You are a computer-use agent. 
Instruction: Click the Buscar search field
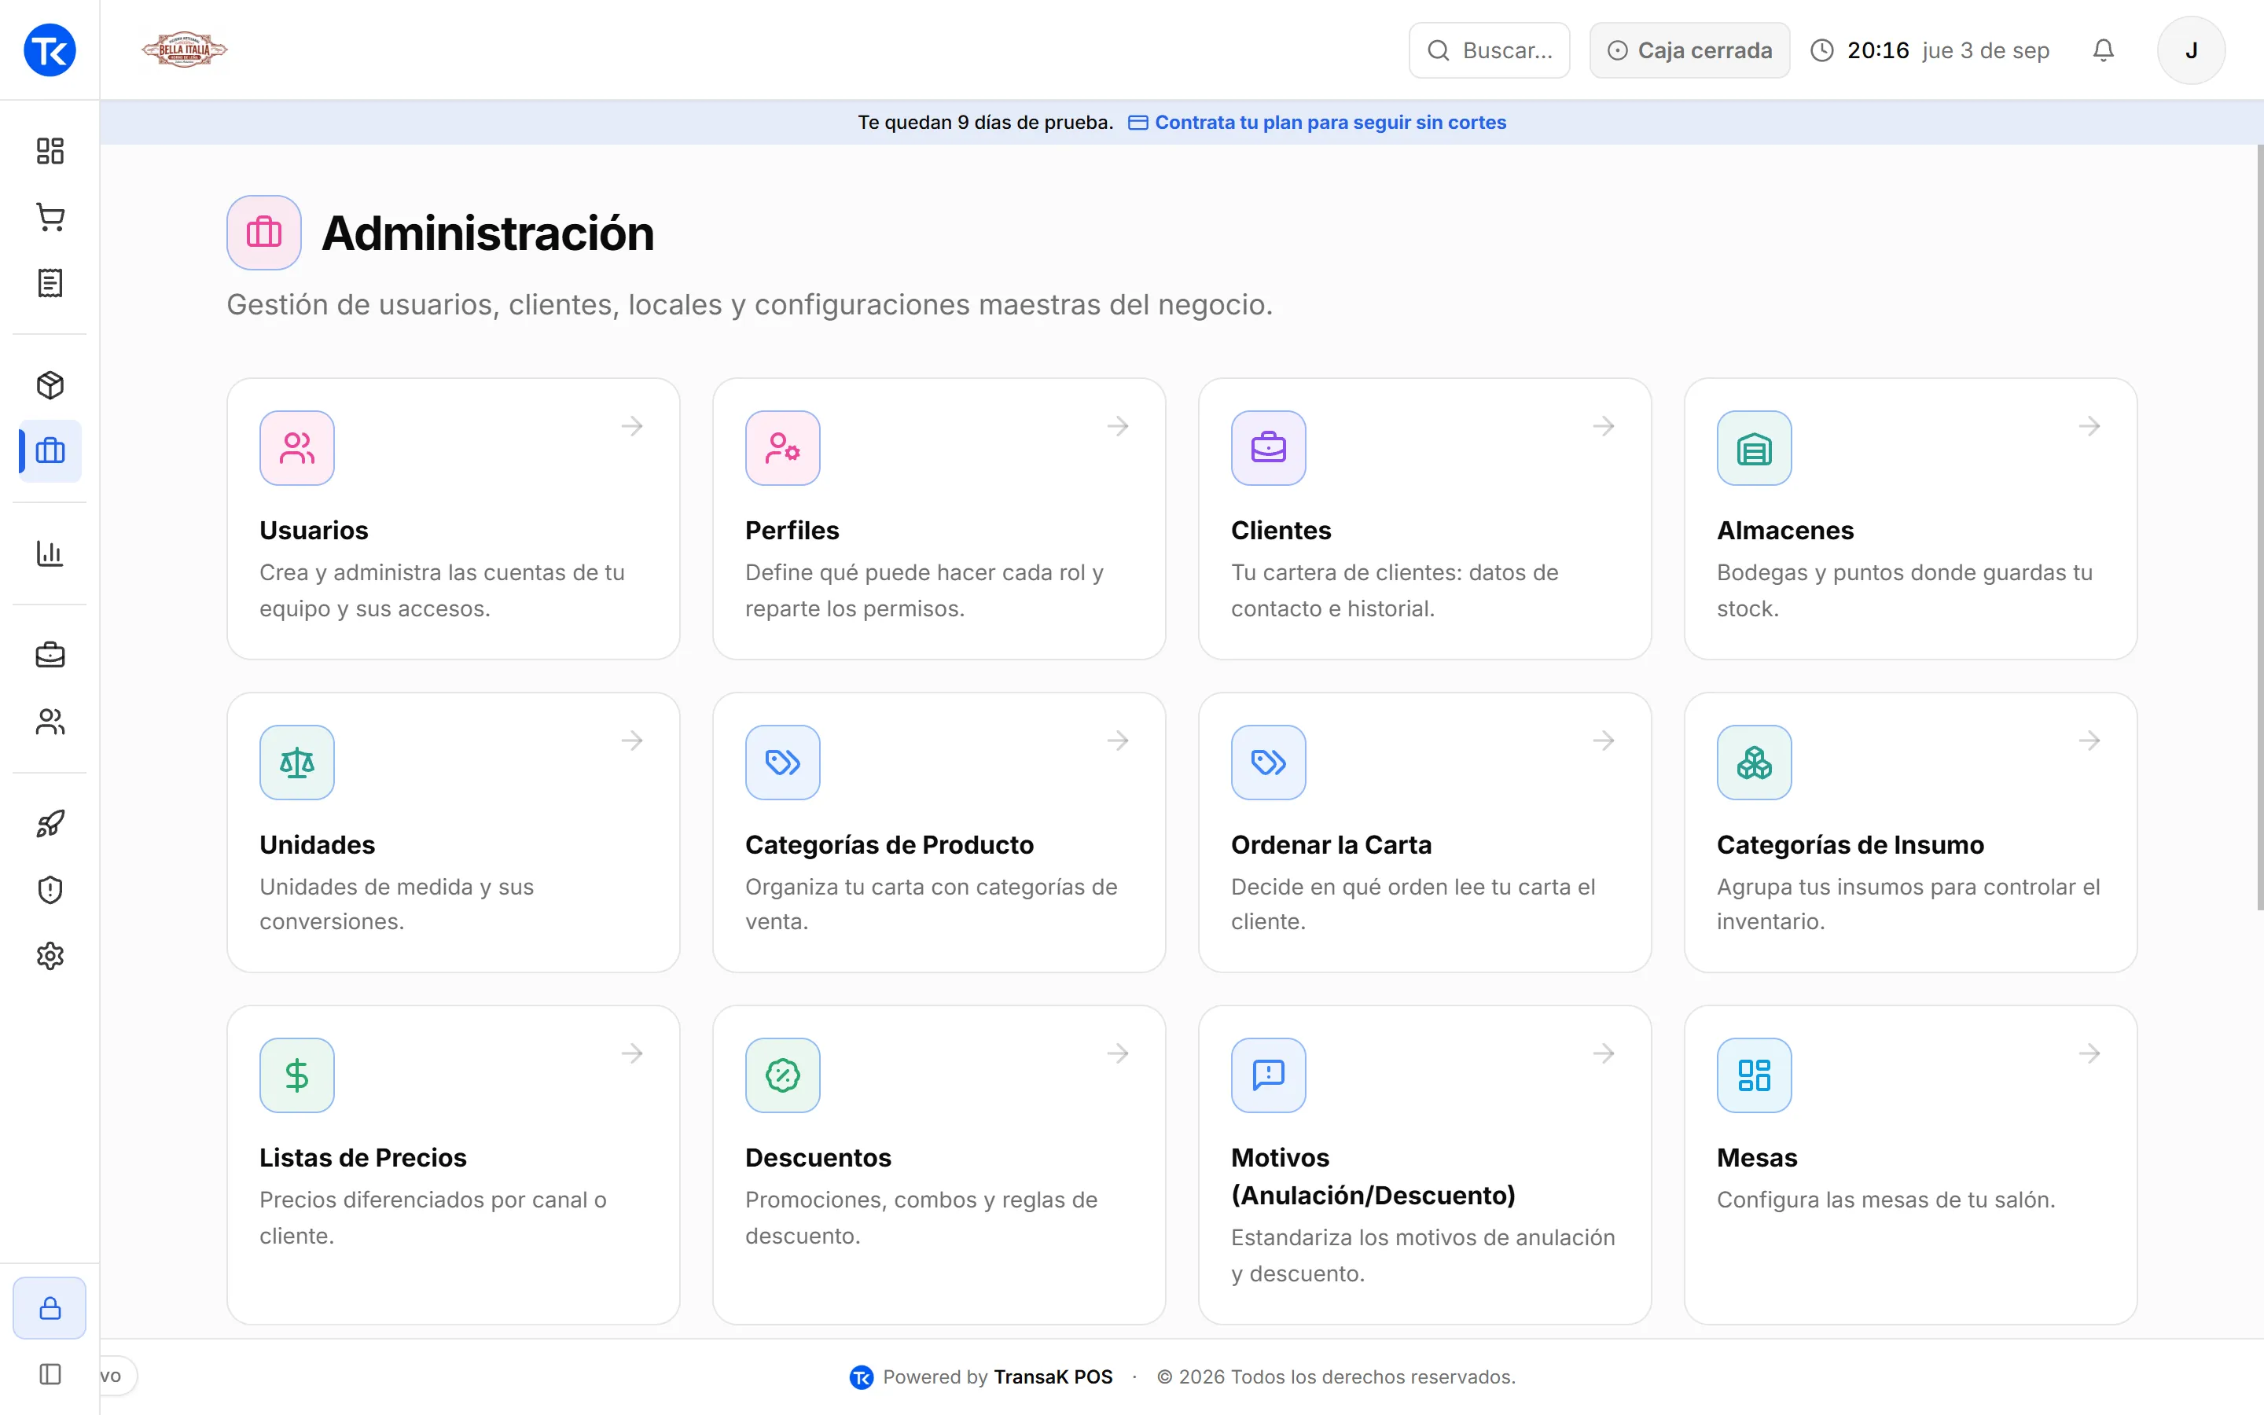pos(1490,50)
